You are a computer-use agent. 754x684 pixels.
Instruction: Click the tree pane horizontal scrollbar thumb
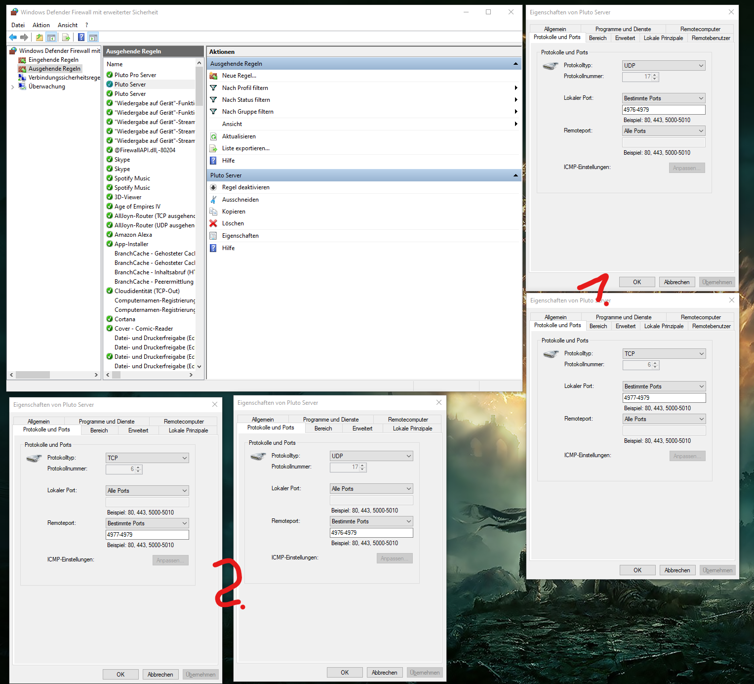[x=33, y=375]
